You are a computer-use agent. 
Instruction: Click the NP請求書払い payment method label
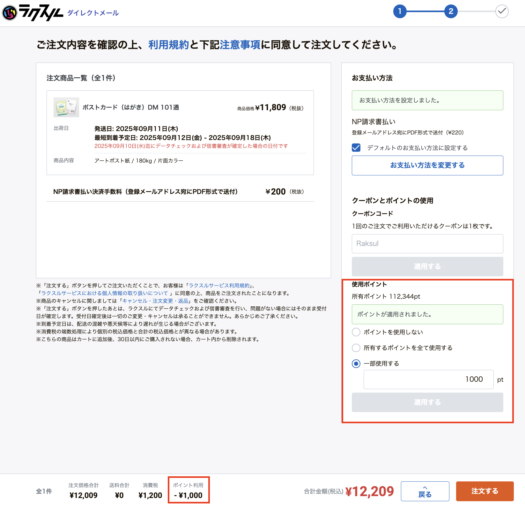pos(373,122)
